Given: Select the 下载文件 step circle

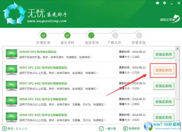Looking at the screenshot, I should tap(115, 35).
